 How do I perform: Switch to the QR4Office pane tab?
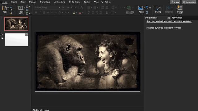click(177, 18)
